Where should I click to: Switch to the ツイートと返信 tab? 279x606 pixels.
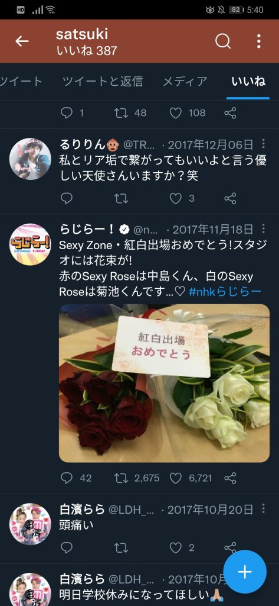pyautogui.click(x=103, y=82)
